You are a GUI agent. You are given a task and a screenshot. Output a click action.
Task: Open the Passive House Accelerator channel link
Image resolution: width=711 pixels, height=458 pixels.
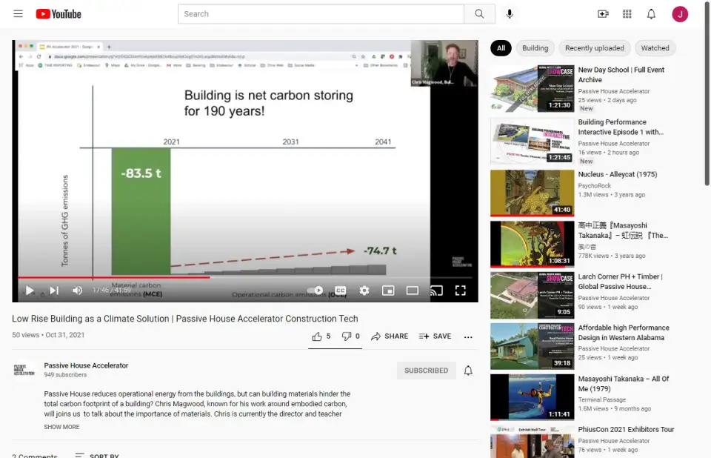(86, 365)
